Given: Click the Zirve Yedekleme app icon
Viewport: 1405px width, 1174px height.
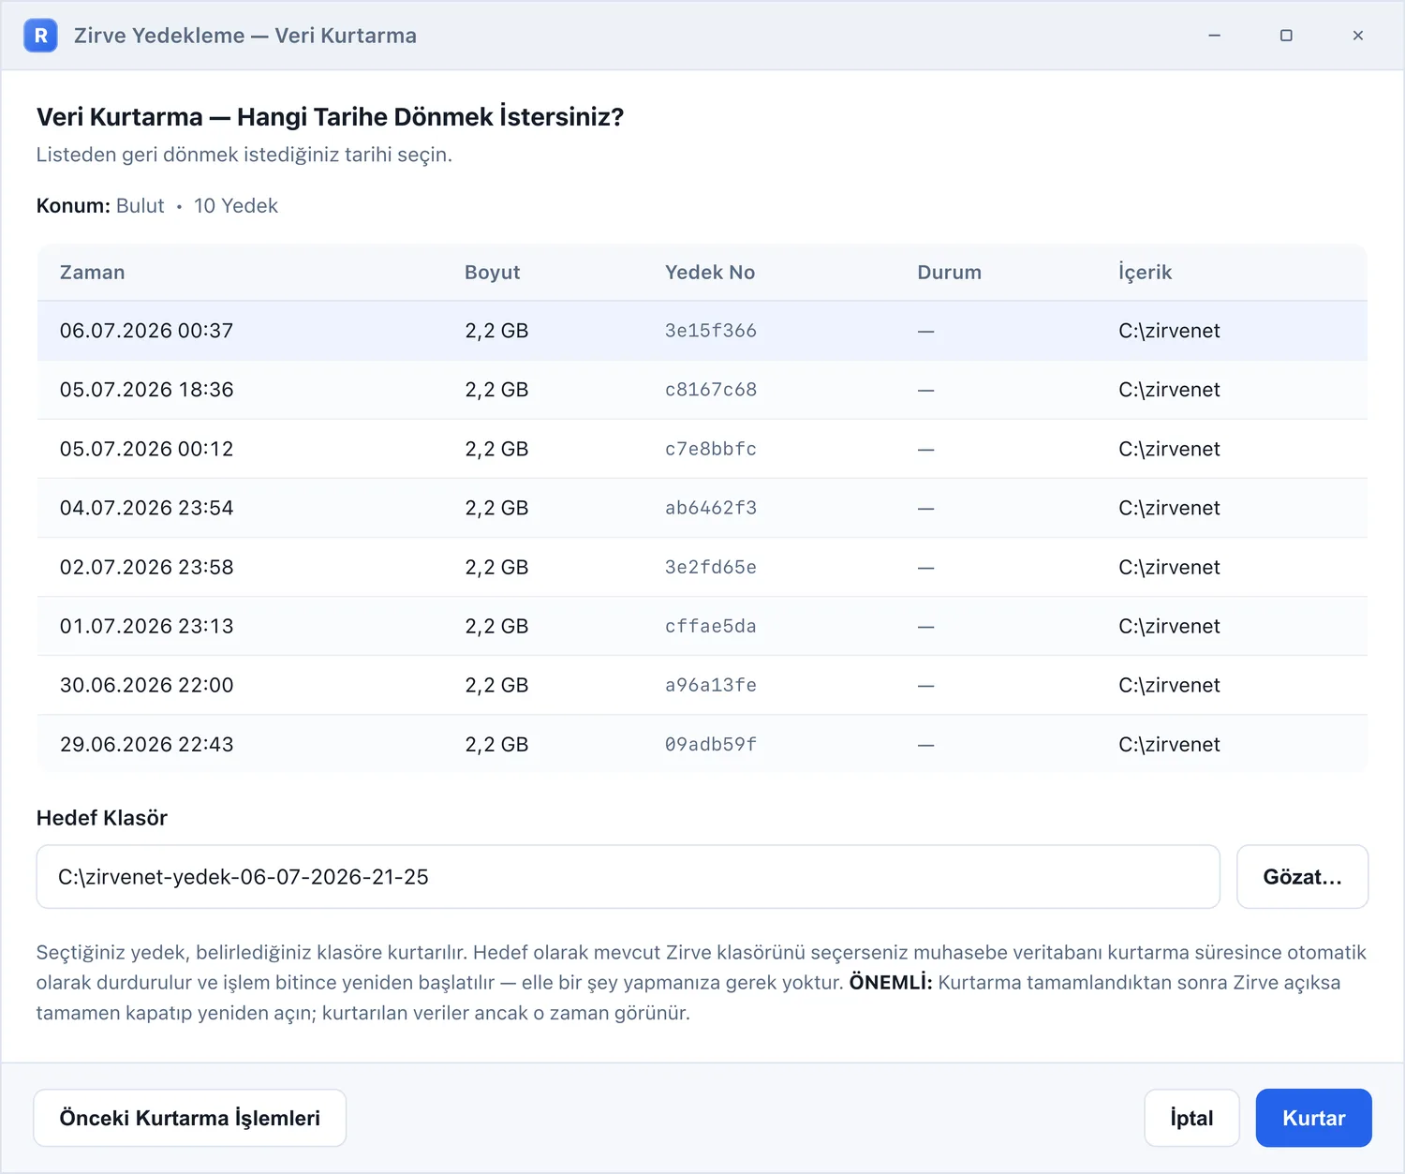Looking at the screenshot, I should 40,36.
